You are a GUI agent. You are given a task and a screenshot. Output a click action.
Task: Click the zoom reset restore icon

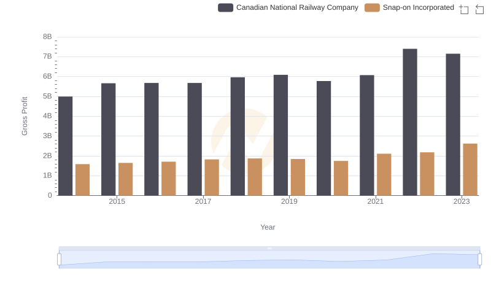pyautogui.click(x=479, y=9)
